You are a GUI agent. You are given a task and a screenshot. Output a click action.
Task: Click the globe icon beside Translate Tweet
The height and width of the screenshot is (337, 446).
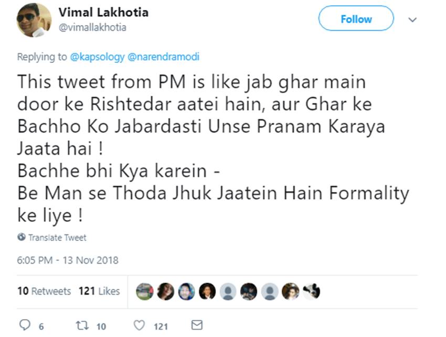coord(22,237)
